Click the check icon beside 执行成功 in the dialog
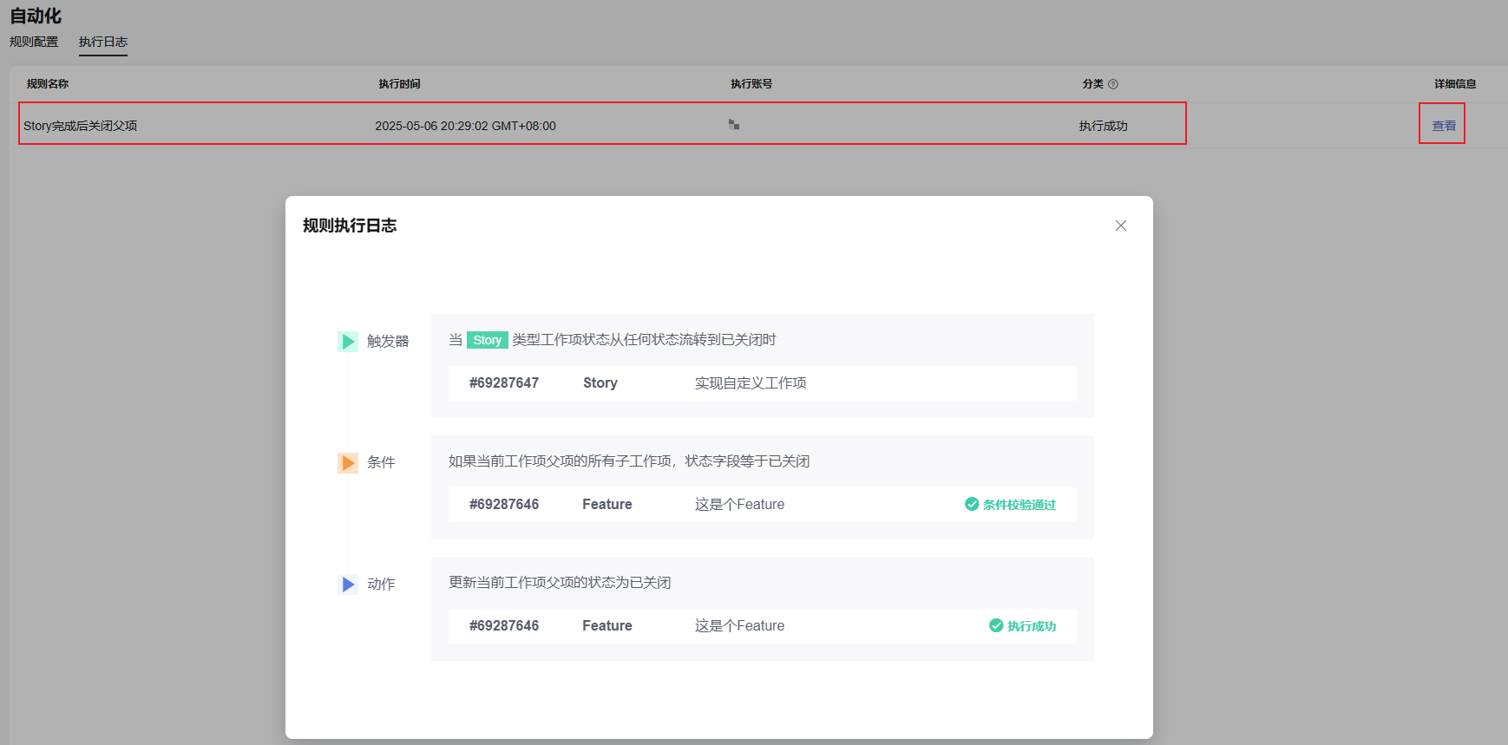Image resolution: width=1508 pixels, height=745 pixels. 996,625
